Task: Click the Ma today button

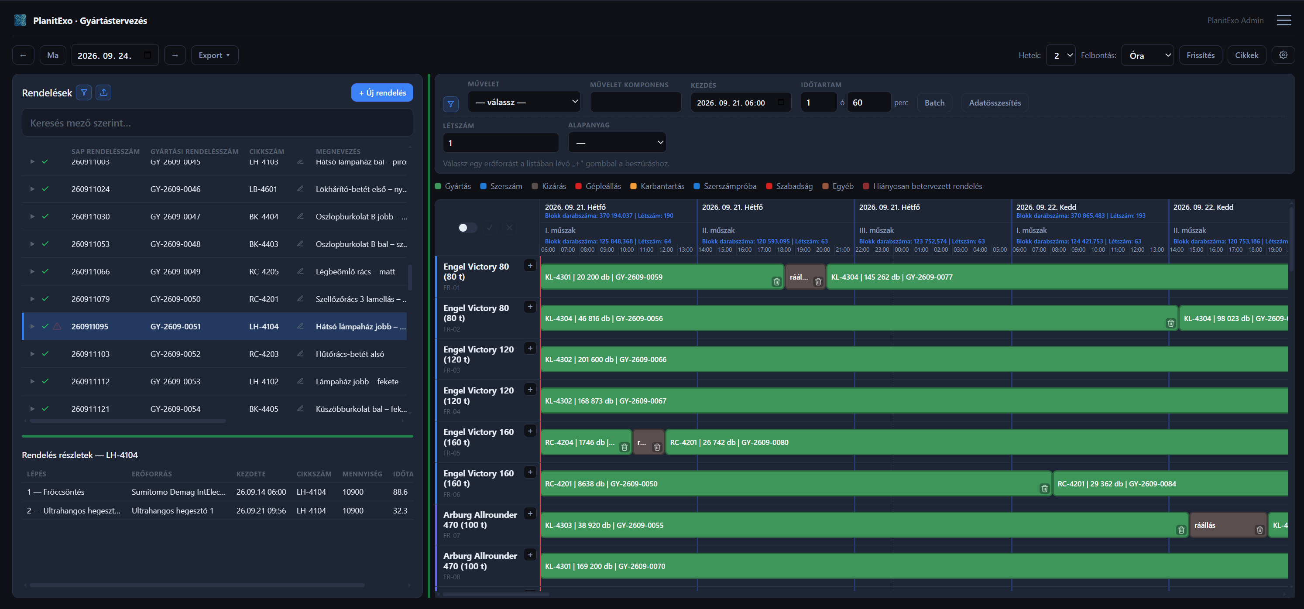Action: click(x=53, y=55)
